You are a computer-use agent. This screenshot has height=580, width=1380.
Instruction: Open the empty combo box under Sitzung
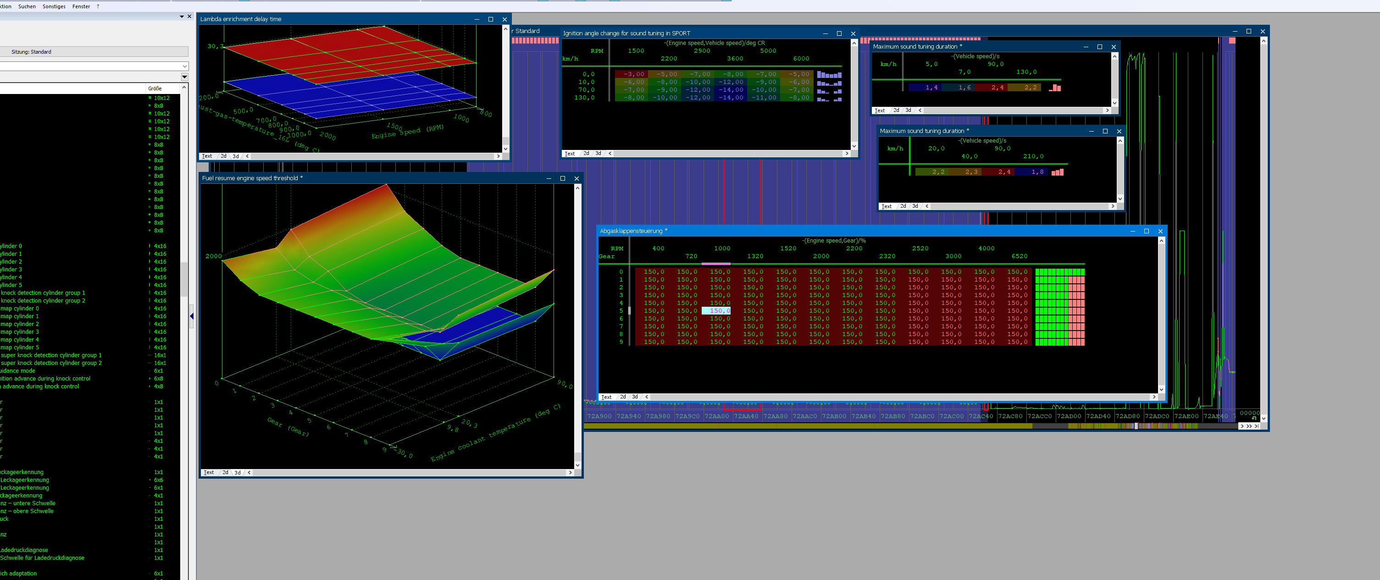click(x=184, y=66)
